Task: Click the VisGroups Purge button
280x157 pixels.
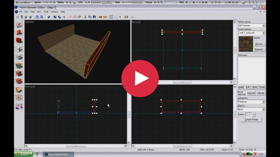Action: (262, 87)
